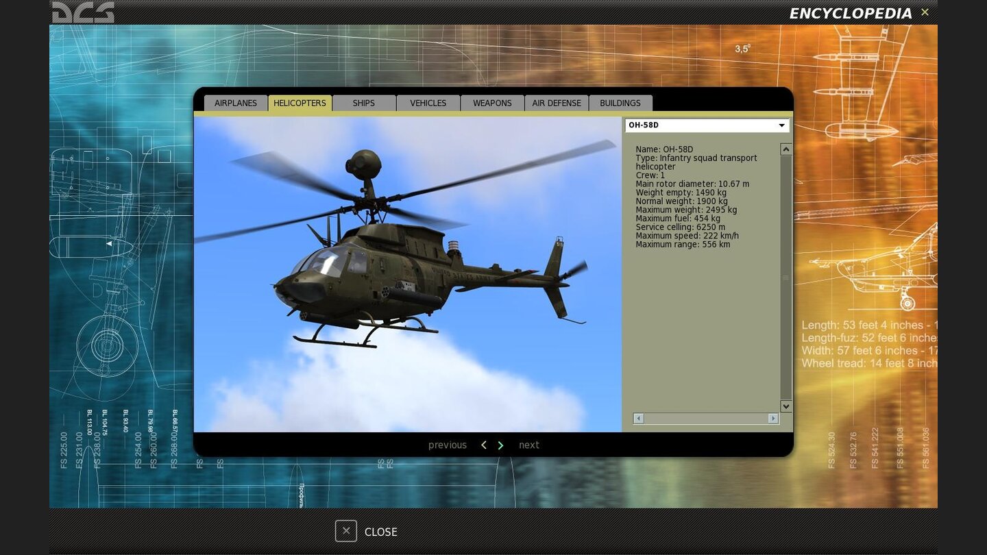
Task: Click 'Main rotor diameter: 10.67 m'
Action: (x=692, y=184)
